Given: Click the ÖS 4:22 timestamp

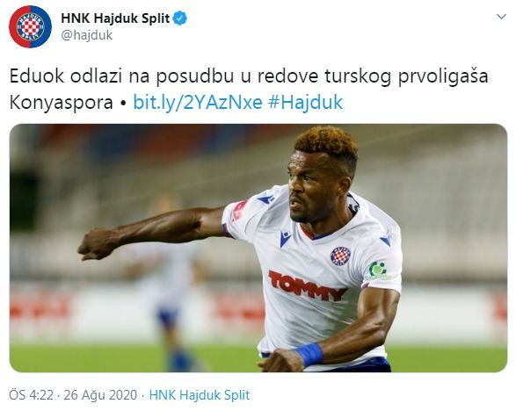Looking at the screenshot, I should (x=31, y=394).
